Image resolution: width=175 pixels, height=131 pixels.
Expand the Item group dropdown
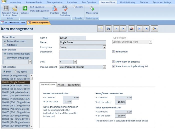[104, 47]
